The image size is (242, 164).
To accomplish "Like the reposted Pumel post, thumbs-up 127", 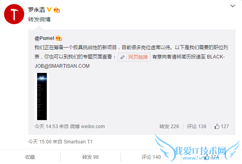I will (221, 127).
